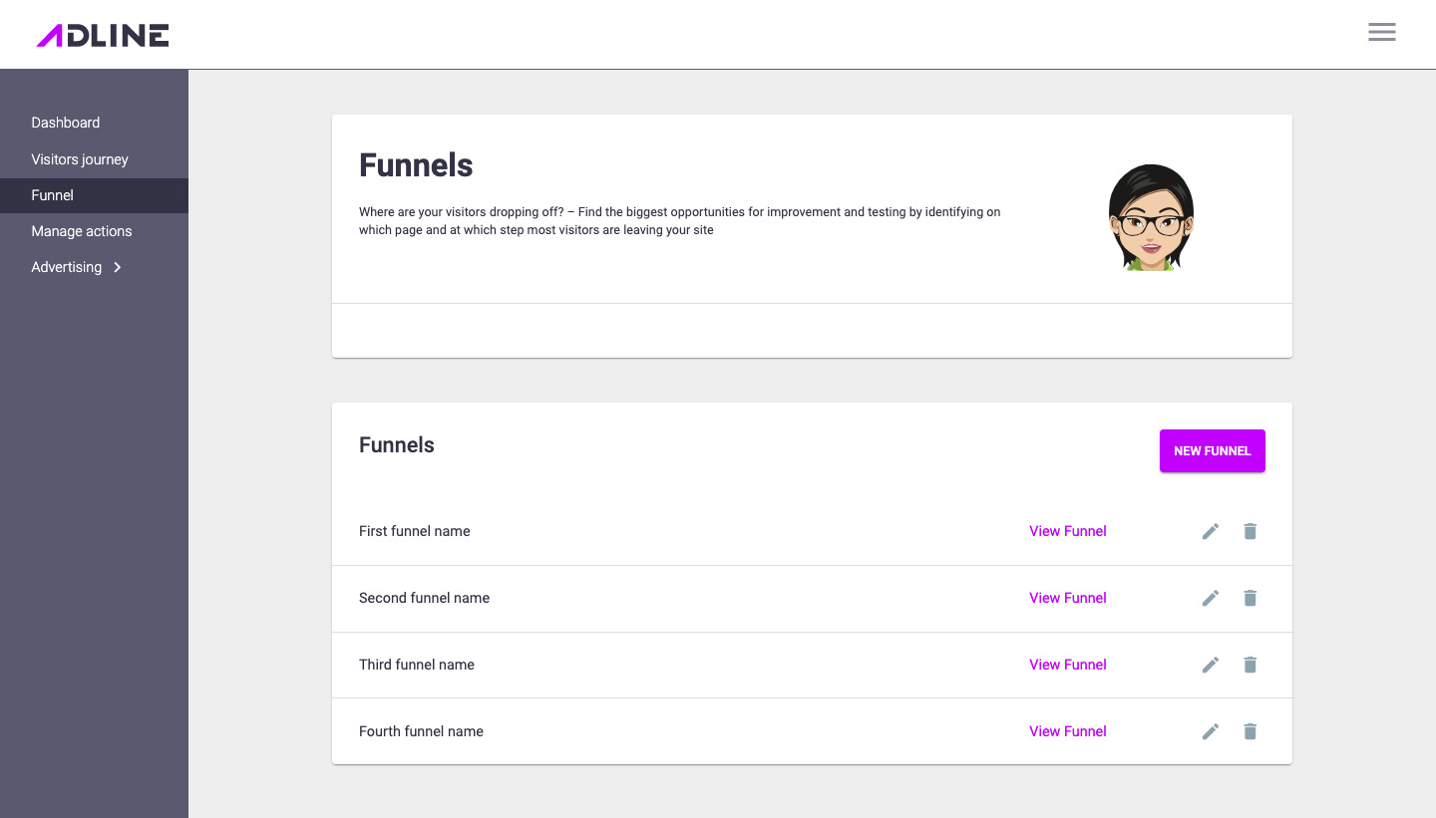This screenshot has height=818, width=1436.
Task: Remove Second funnel via trash icon
Action: coord(1250,599)
